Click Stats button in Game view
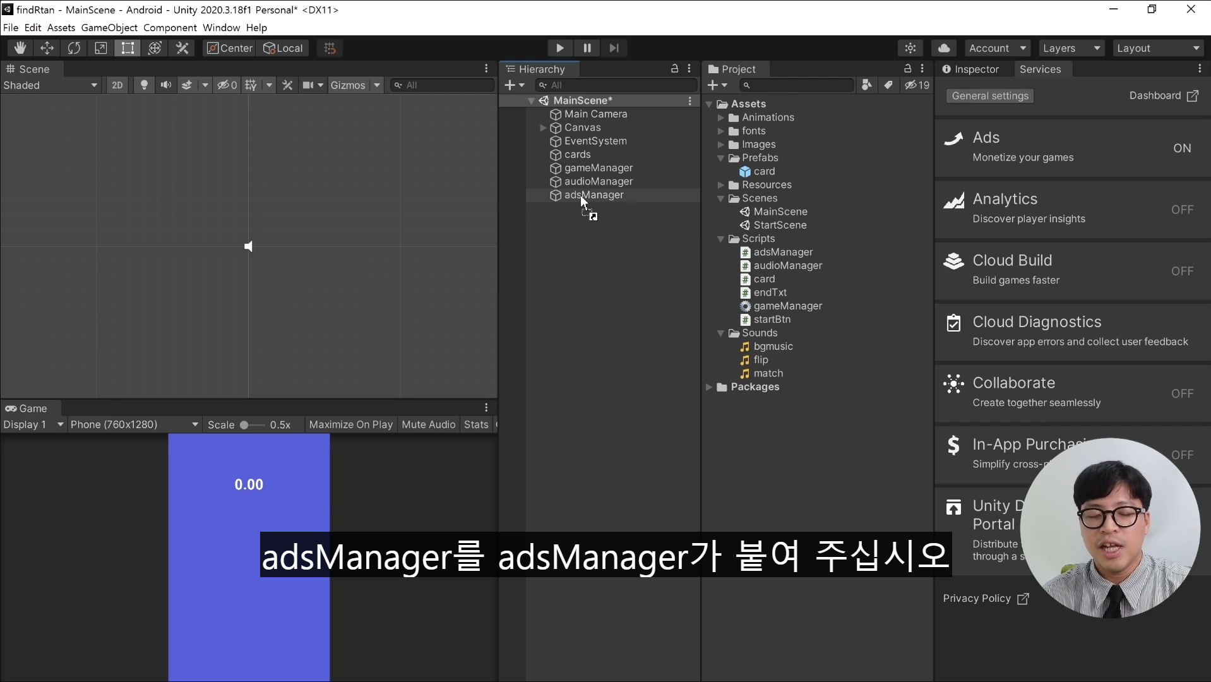This screenshot has height=682, width=1211. [x=476, y=424]
